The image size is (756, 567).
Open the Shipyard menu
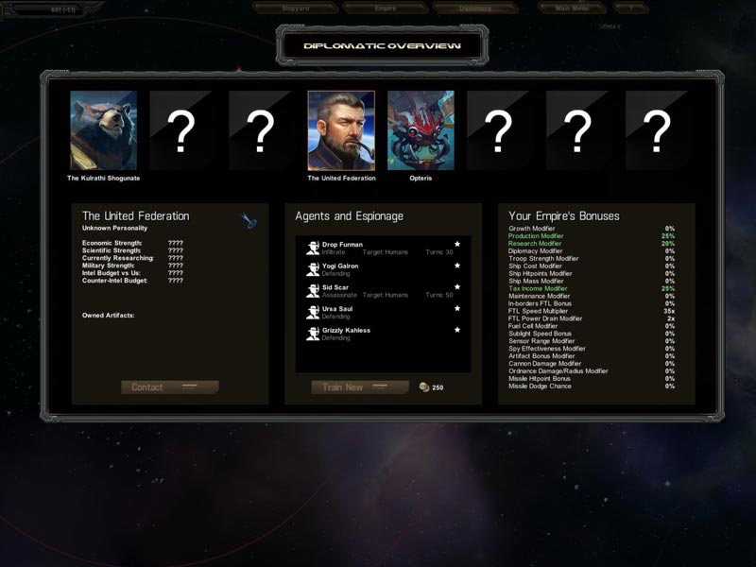coord(296,9)
